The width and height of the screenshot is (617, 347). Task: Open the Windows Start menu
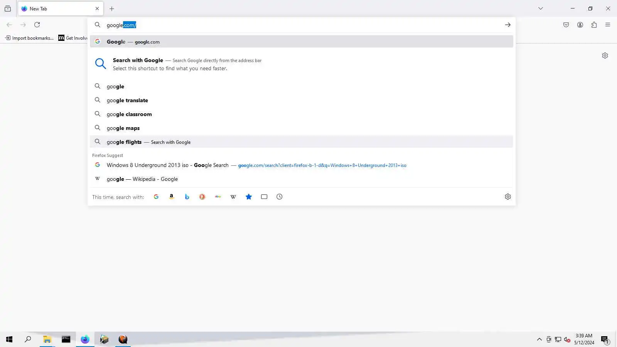click(9, 339)
